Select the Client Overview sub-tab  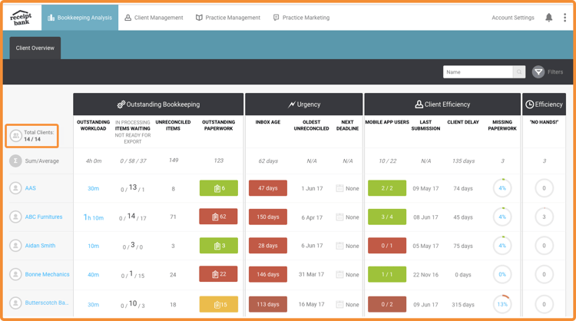(x=35, y=48)
